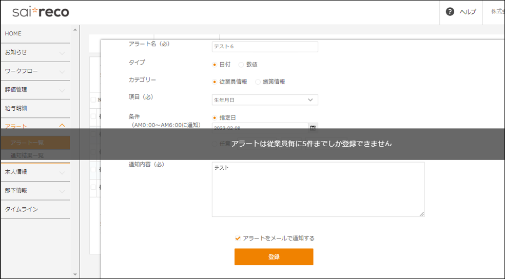Viewport: 505px width, 279px height.
Task: Expand the お知らせ sidebar menu
Action: pos(35,52)
